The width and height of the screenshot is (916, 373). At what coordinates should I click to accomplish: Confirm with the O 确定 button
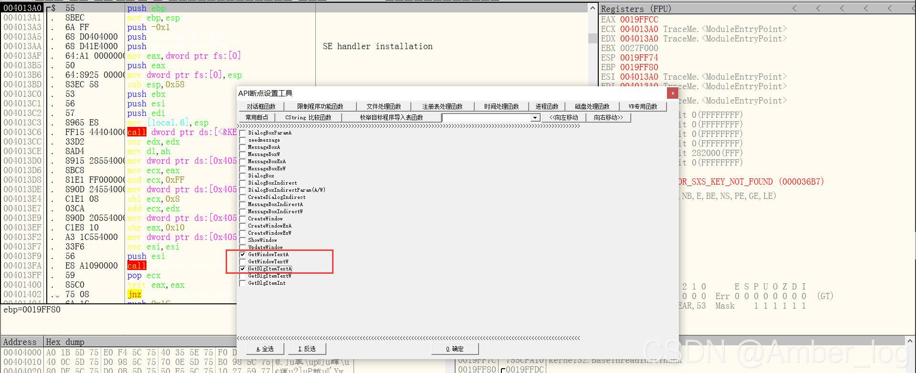[455, 349]
